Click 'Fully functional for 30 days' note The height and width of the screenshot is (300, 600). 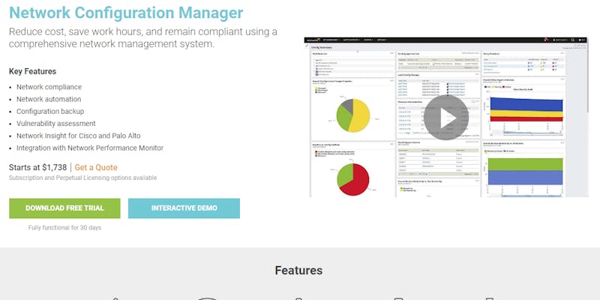64,228
